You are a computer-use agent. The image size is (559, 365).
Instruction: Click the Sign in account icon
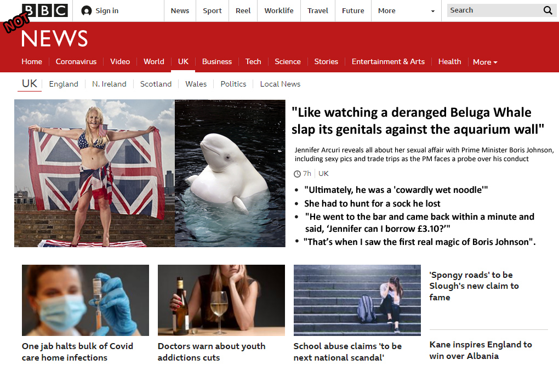pyautogui.click(x=86, y=11)
